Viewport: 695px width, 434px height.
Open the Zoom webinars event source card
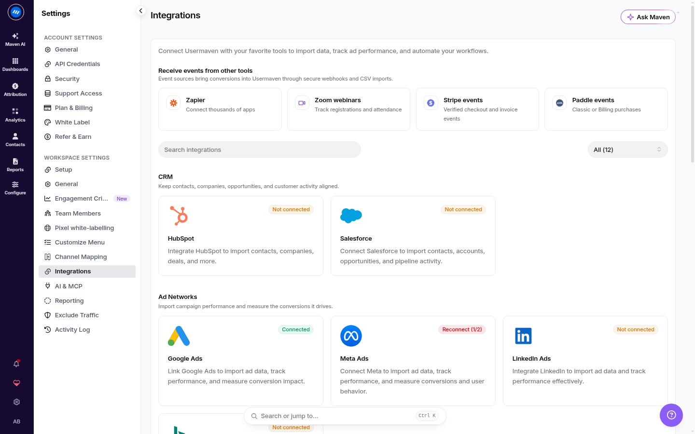348,109
